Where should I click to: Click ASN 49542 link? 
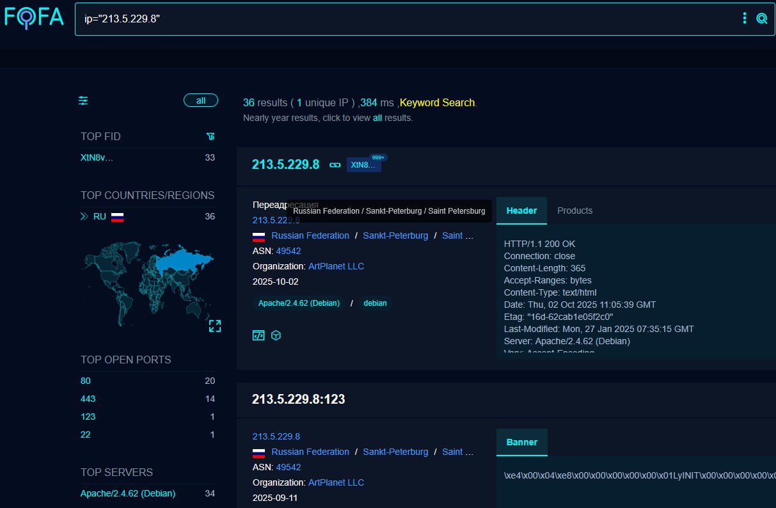[x=289, y=251]
